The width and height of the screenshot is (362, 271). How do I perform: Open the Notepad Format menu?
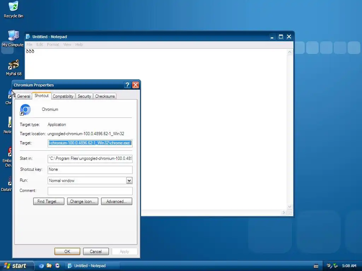(53, 44)
